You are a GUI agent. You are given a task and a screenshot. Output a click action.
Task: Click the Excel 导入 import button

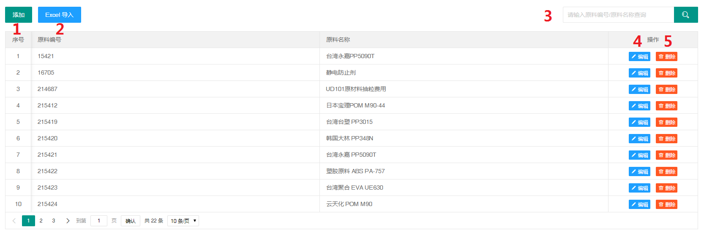pyautogui.click(x=60, y=15)
